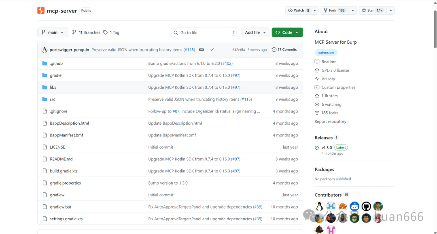Open the build.gradle.kts file
This screenshot has height=234, width=437.
64,171
